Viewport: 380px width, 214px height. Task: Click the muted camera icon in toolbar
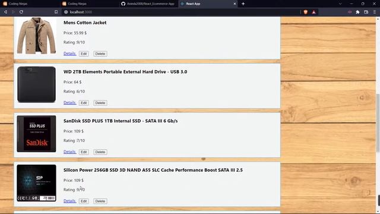[350, 12]
